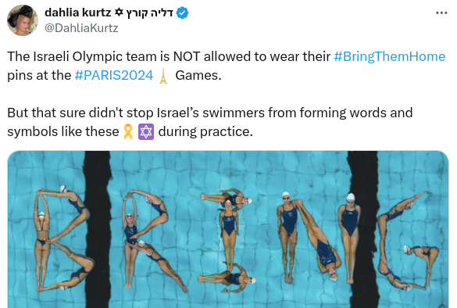
Task: Click the dahlia kurtz display name
Action: tap(78, 13)
